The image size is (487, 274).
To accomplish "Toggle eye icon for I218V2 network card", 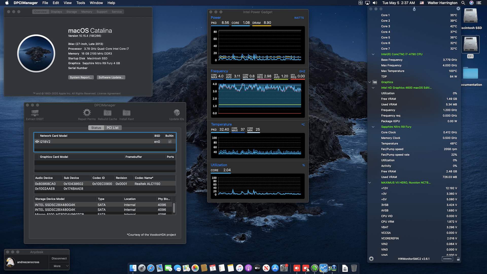I will point(37,142).
